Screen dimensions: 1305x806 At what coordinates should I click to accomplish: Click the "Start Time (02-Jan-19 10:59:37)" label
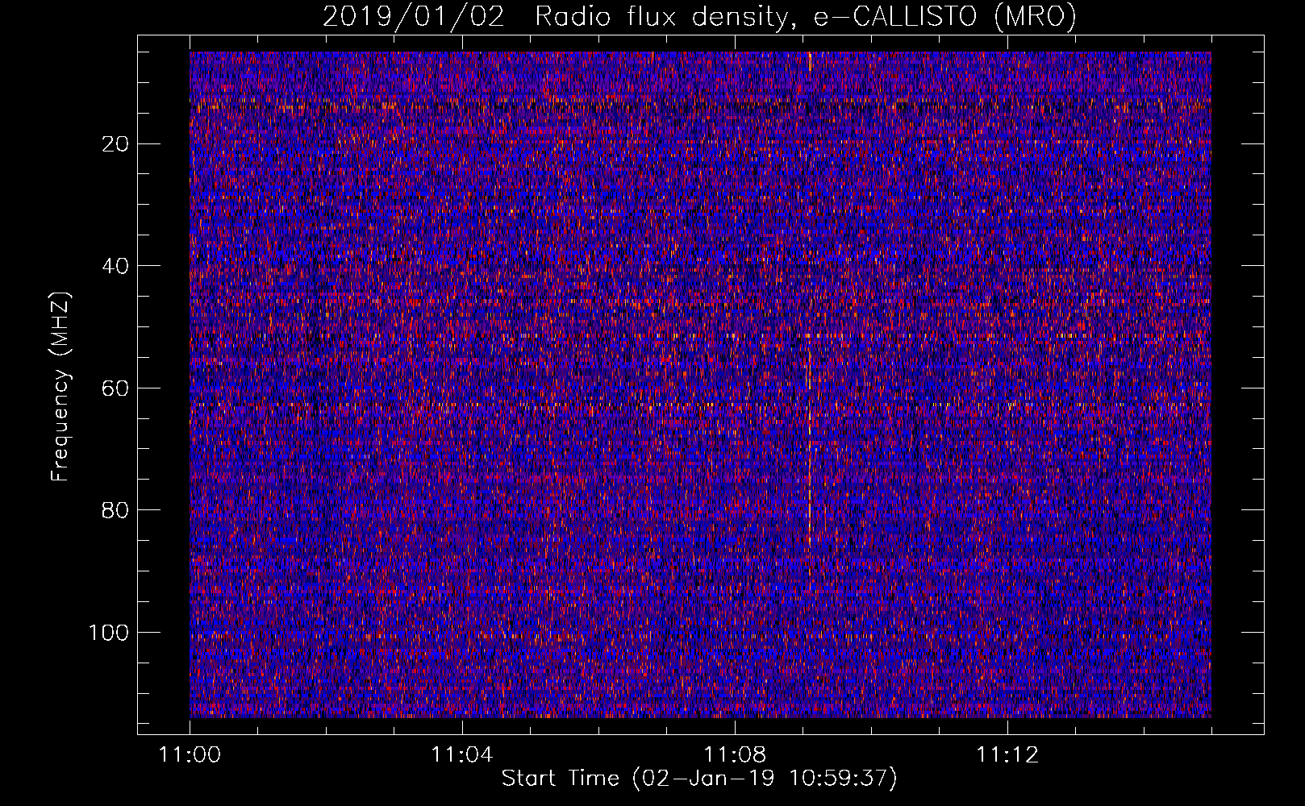click(x=699, y=779)
